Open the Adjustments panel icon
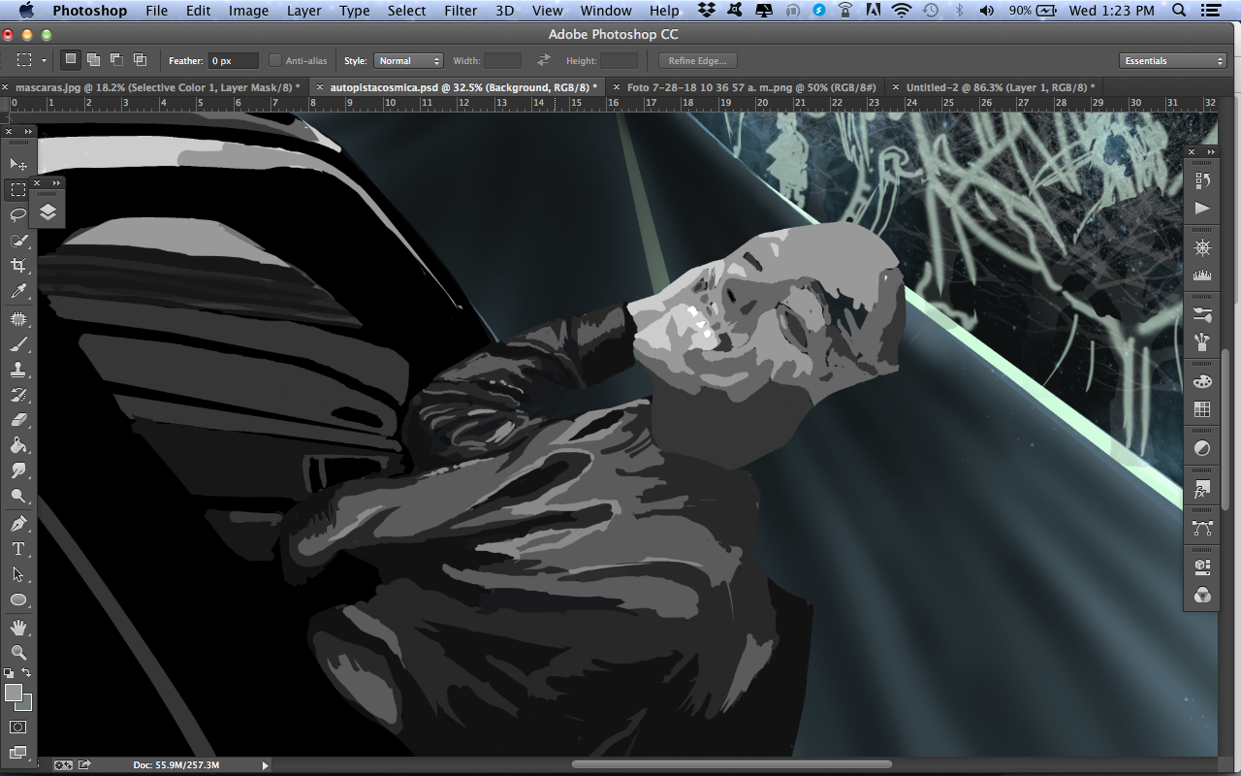 pyautogui.click(x=1202, y=449)
